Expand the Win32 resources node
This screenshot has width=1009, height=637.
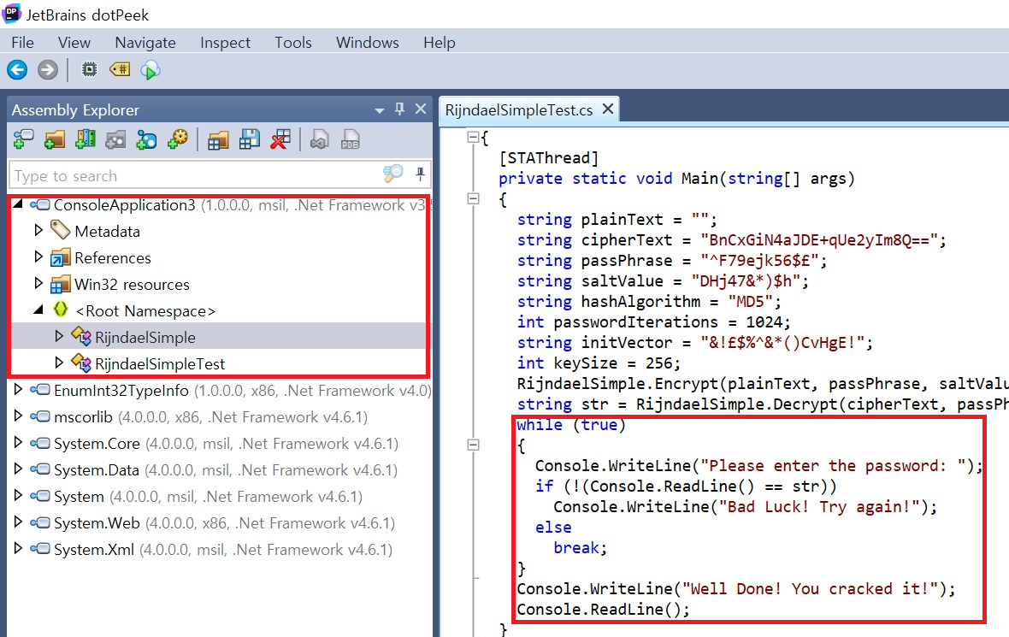tap(38, 283)
